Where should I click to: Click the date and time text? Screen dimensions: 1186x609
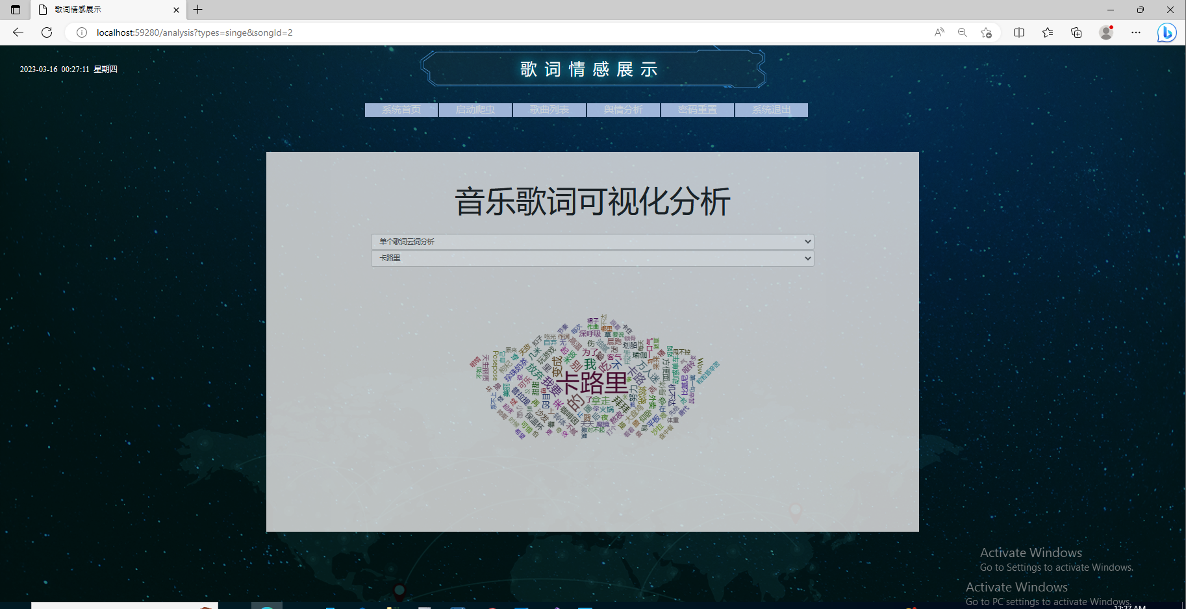coord(69,69)
